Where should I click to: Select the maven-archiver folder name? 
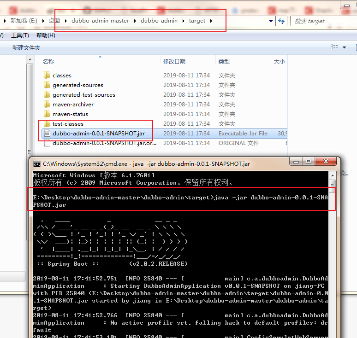[73, 105]
